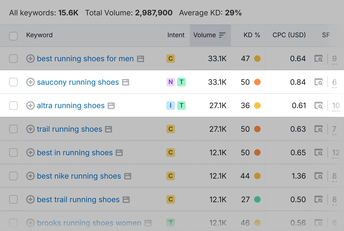Open the SERP window icon after altra keyword
The image size is (344, 231).
[x=111, y=106]
